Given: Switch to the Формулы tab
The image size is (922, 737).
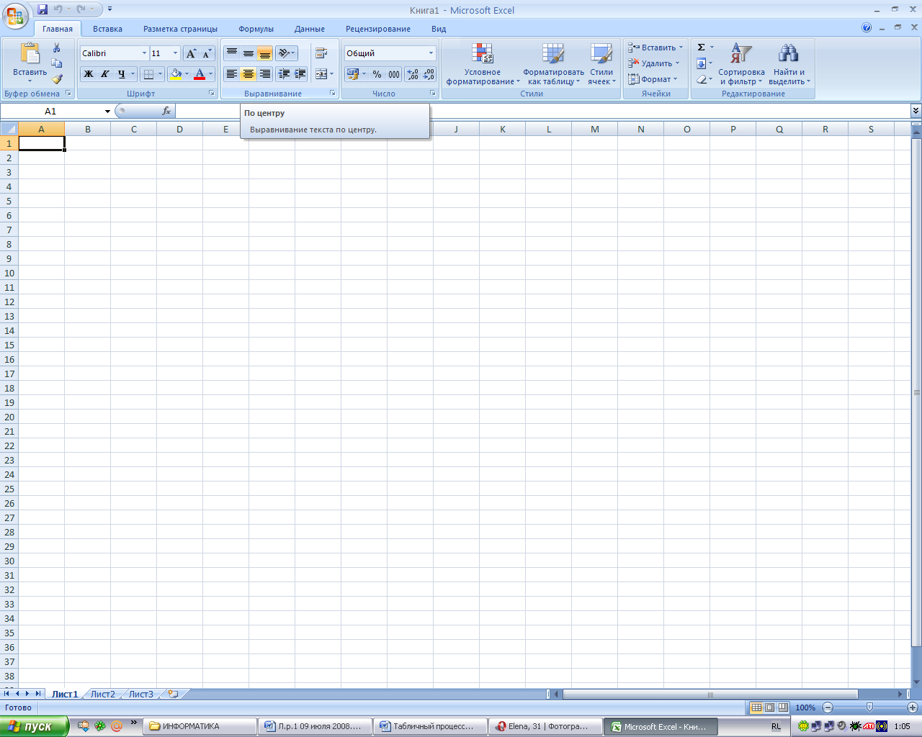Looking at the screenshot, I should [256, 29].
